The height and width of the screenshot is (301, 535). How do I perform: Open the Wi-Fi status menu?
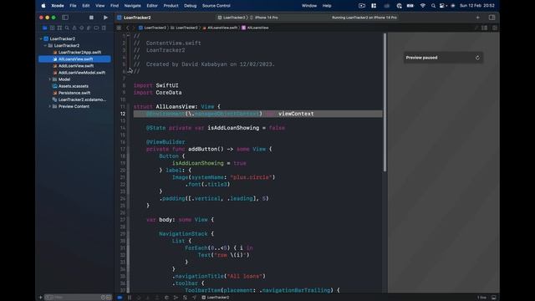tap(422, 6)
